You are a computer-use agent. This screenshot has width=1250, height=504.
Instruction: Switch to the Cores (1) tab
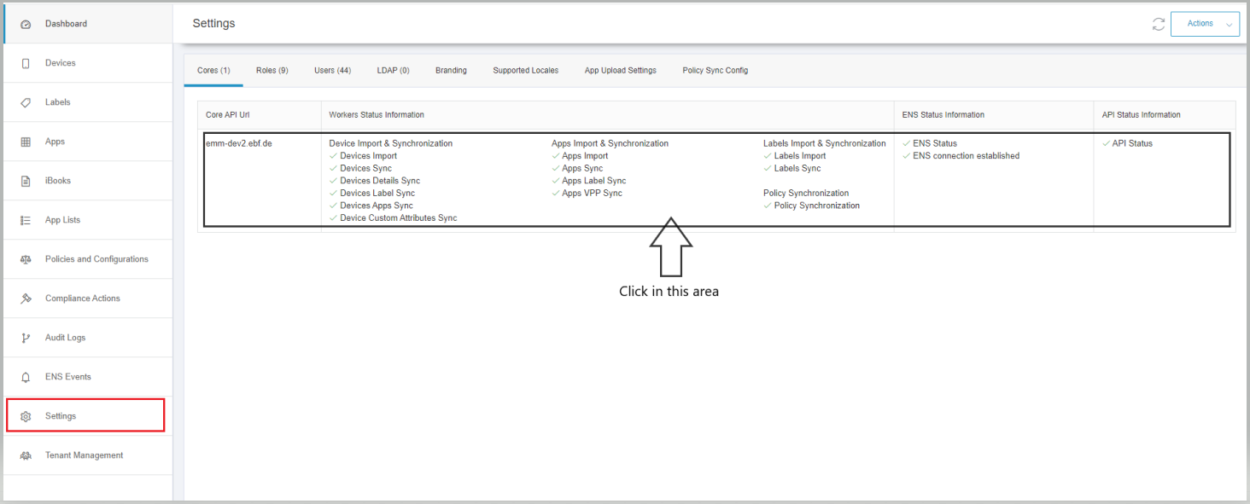[x=213, y=71]
